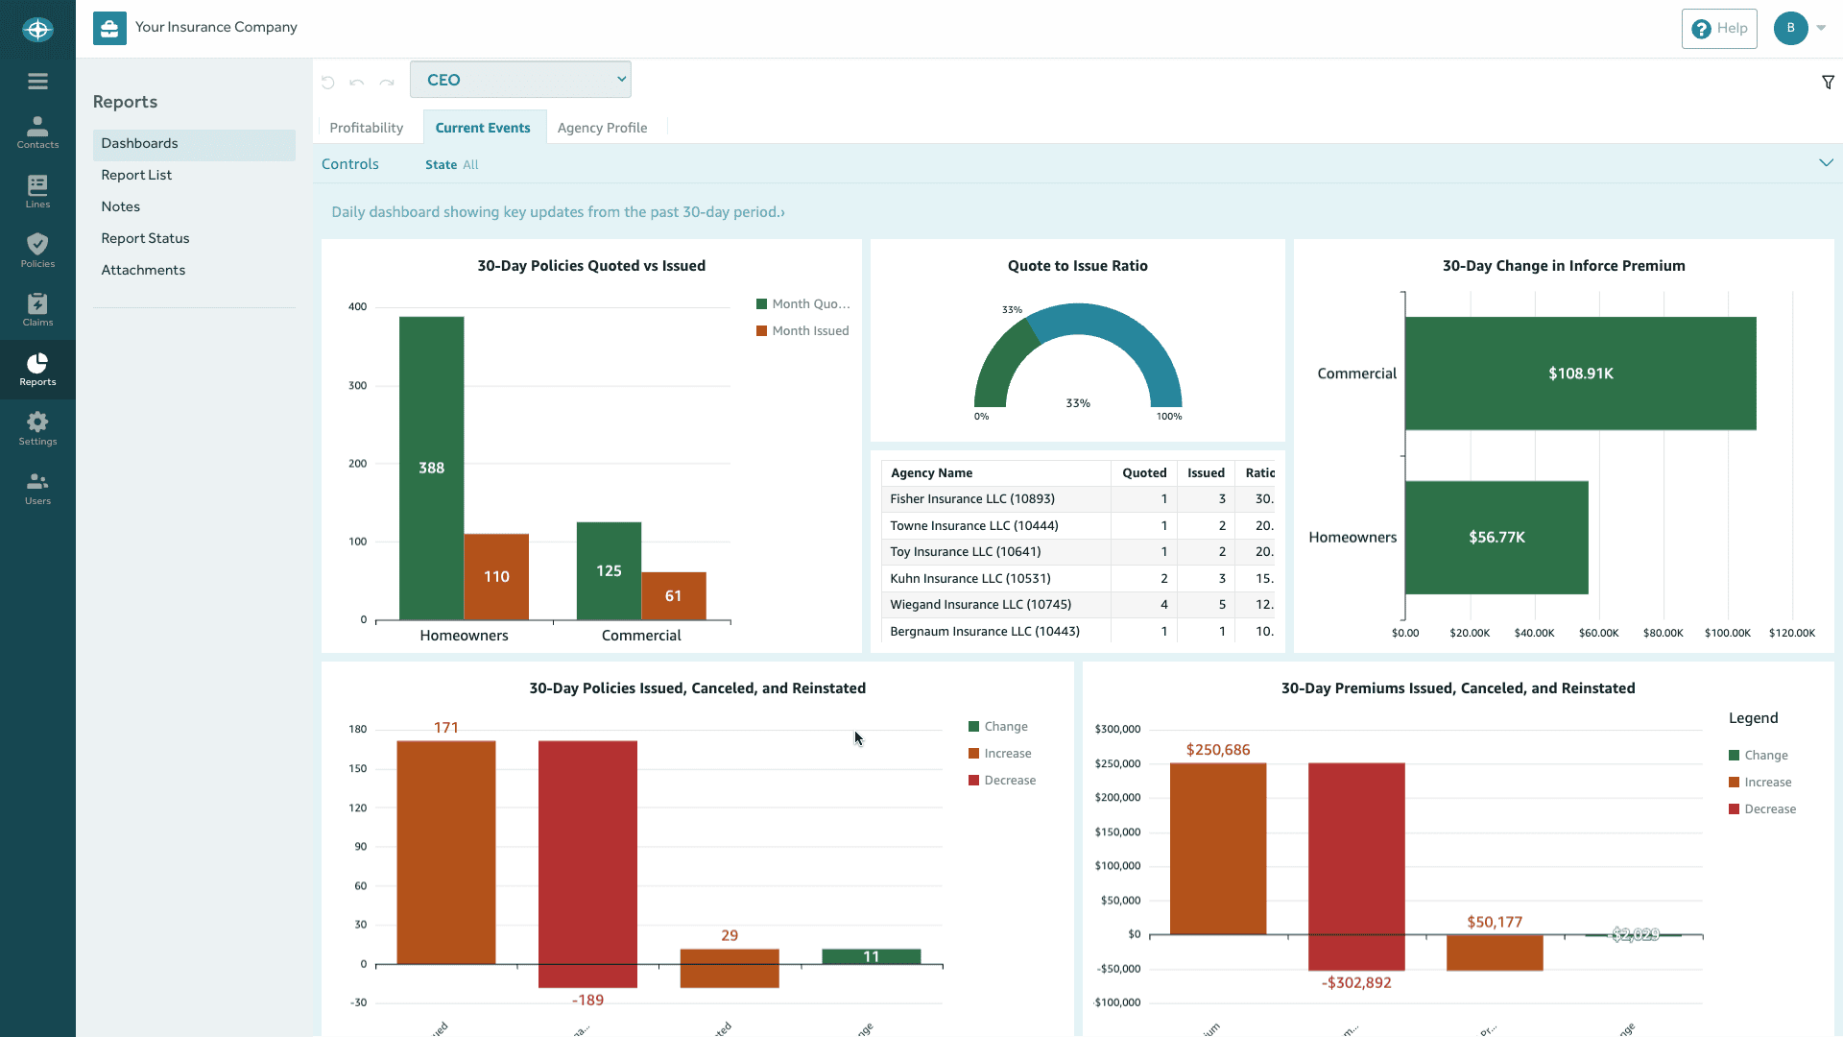This screenshot has height=1037, width=1843.
Task: Select Towne Insurance LLC (10444) row
Action: pos(1078,526)
